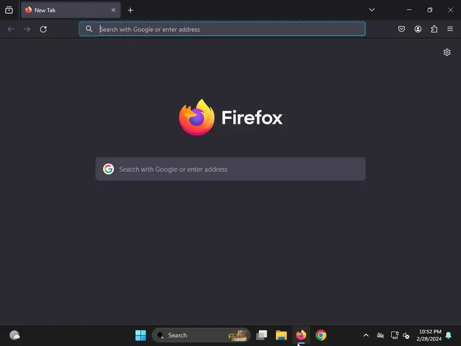Show hidden system tray icons
Image resolution: width=461 pixels, height=346 pixels.
(x=366, y=335)
